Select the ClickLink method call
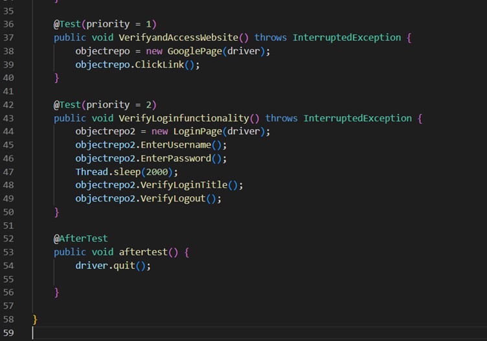Image resolution: width=487 pixels, height=341 pixels. tap(159, 65)
